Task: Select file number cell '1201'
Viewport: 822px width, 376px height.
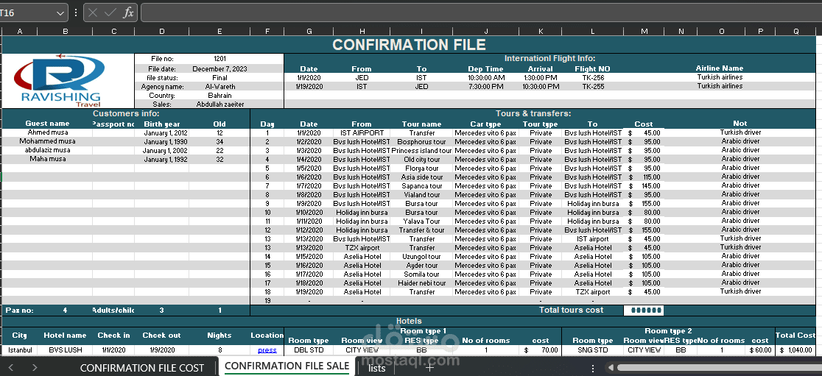Action: 219,59
